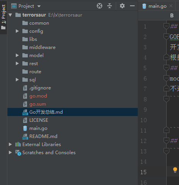This screenshot has height=185, width=179.
Task: Toggle fold marker on line 12
Action: click(x=166, y=141)
